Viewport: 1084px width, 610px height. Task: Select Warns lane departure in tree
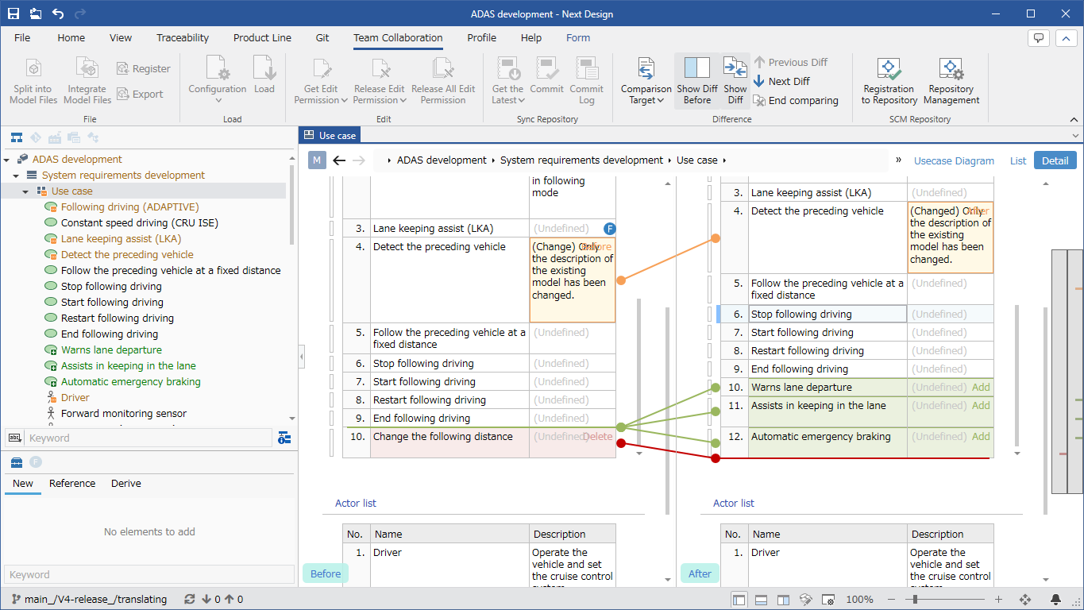tap(111, 350)
